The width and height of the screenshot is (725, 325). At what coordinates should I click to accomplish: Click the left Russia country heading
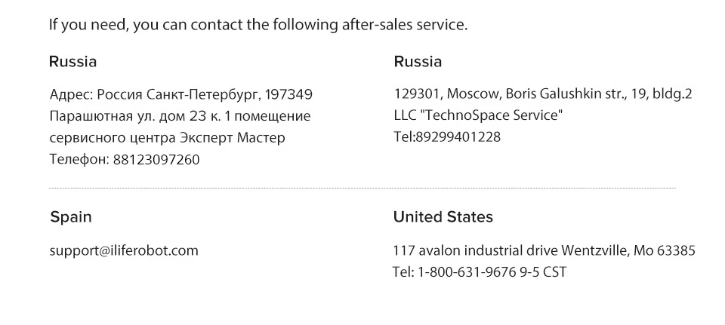click(72, 62)
